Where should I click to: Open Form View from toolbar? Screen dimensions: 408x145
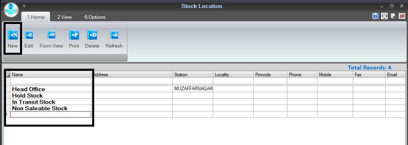coord(51,35)
